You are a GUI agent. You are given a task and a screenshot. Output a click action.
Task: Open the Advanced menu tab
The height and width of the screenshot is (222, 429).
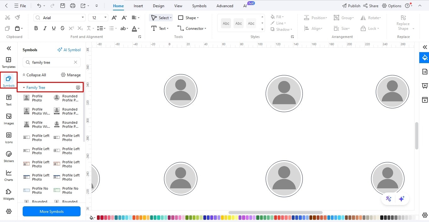(x=224, y=6)
